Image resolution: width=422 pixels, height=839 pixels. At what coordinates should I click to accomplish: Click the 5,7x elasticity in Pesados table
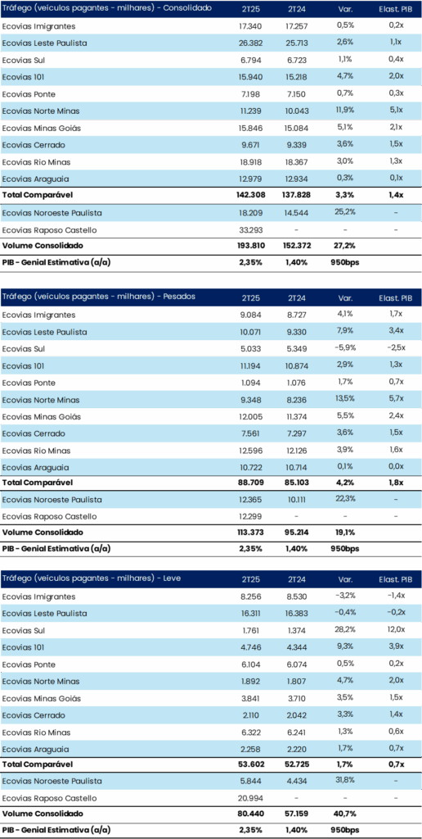[x=396, y=400]
